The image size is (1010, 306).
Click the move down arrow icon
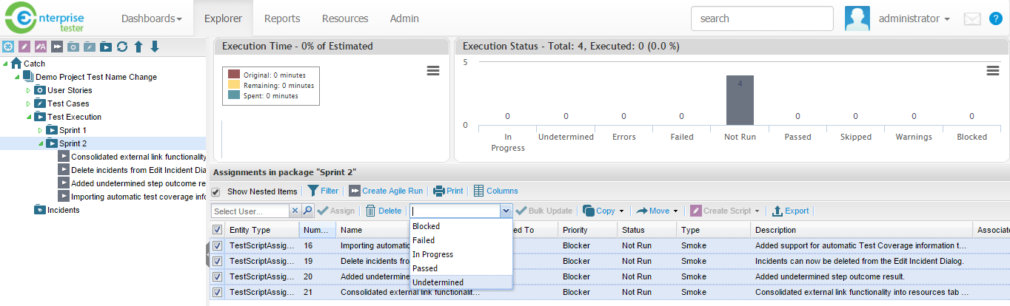coord(155,47)
